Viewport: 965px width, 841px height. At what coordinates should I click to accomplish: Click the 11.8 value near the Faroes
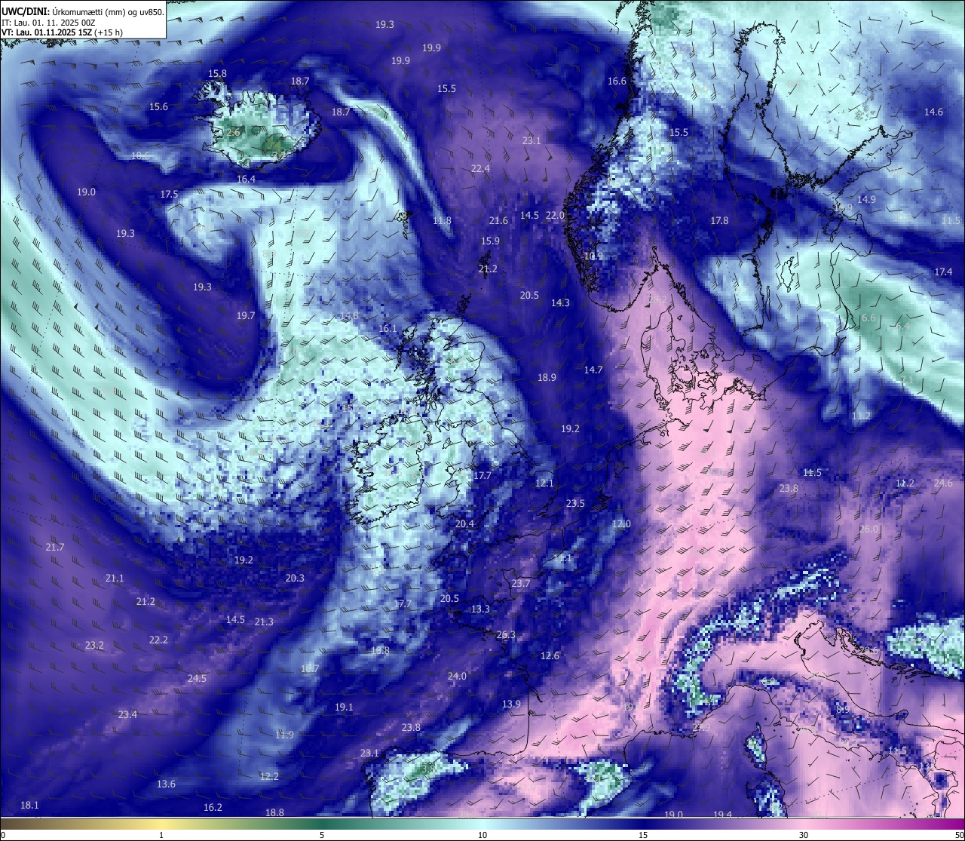(x=442, y=220)
